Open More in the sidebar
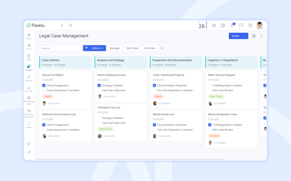Screen dimensions: 291x181 [29, 125]
